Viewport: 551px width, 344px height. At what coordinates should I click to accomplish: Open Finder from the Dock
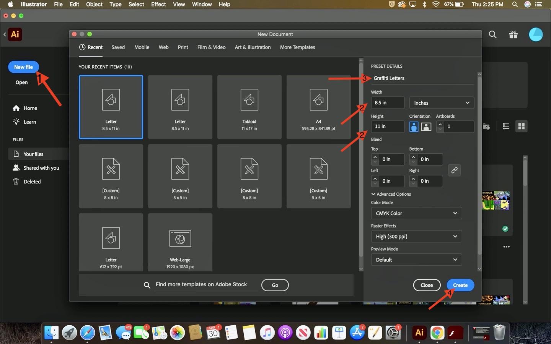(x=51, y=333)
